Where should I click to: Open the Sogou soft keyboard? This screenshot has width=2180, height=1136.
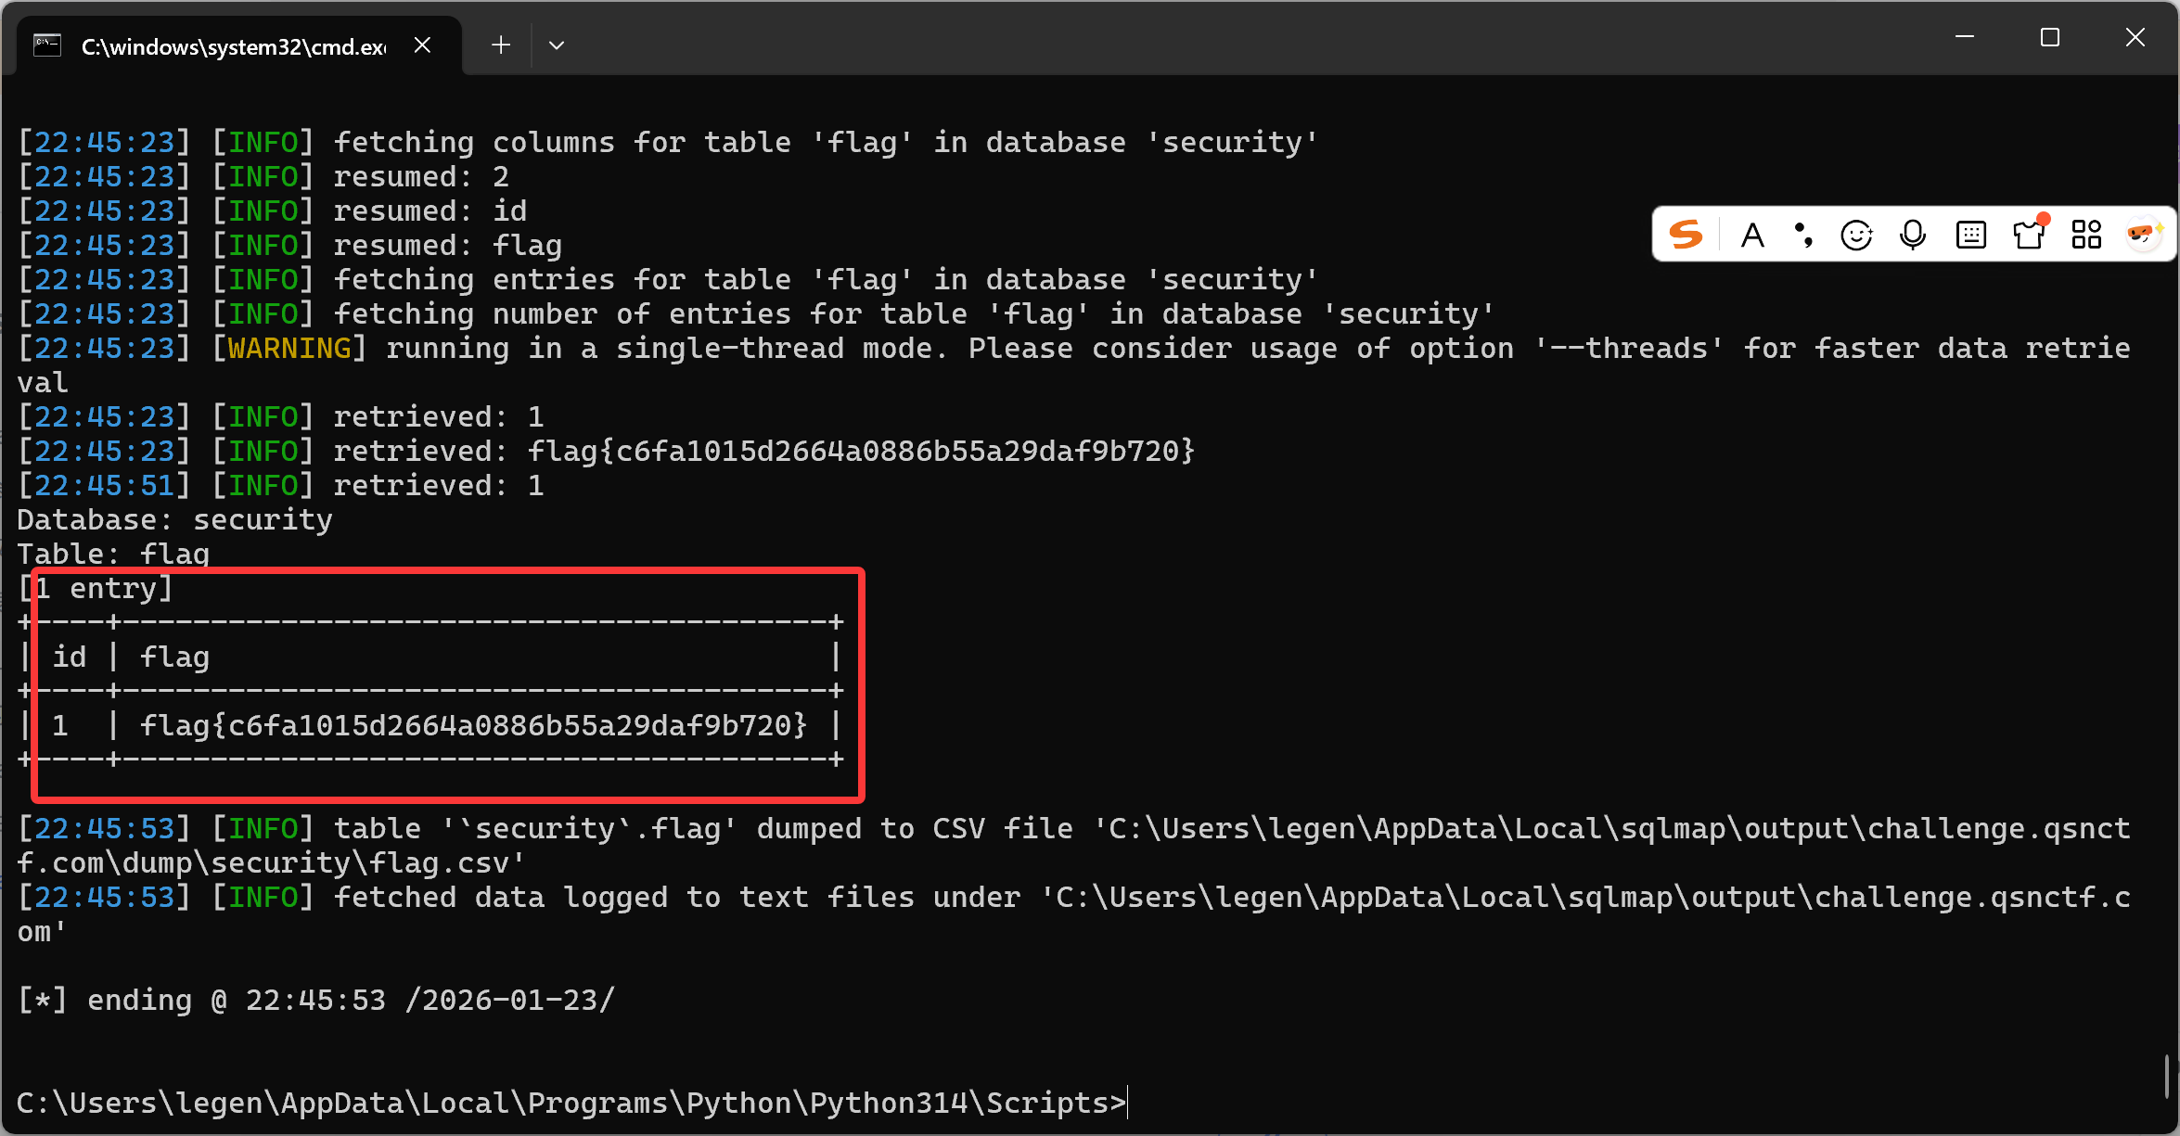(x=1970, y=236)
